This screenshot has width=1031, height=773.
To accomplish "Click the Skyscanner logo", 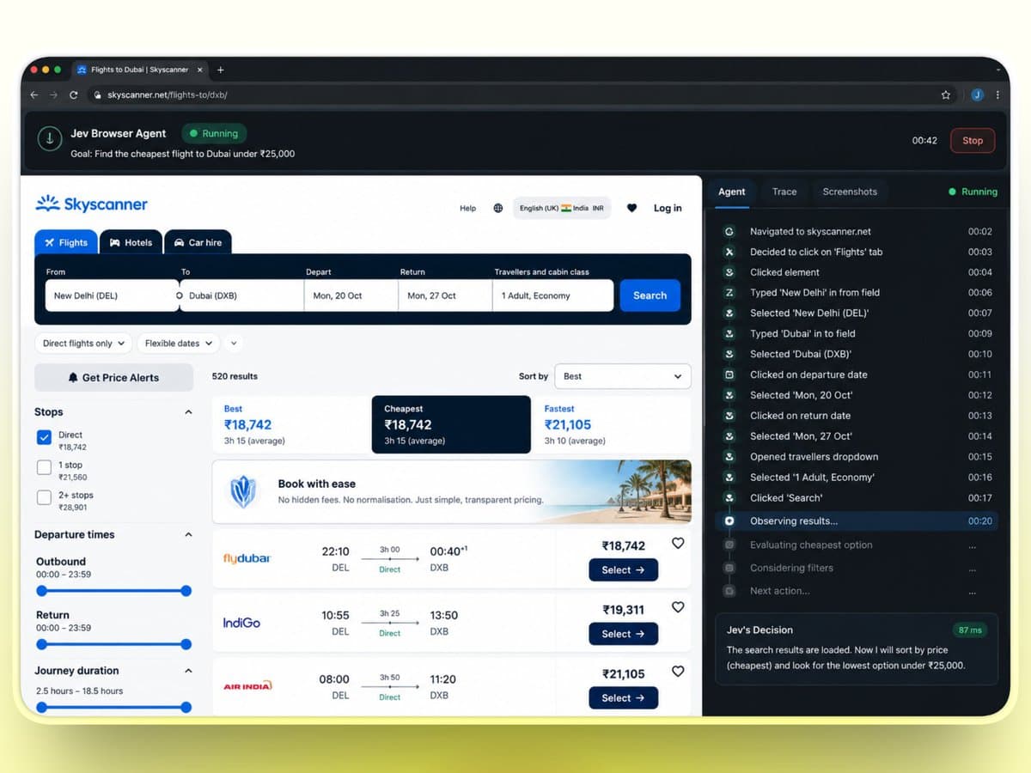I will point(91,204).
